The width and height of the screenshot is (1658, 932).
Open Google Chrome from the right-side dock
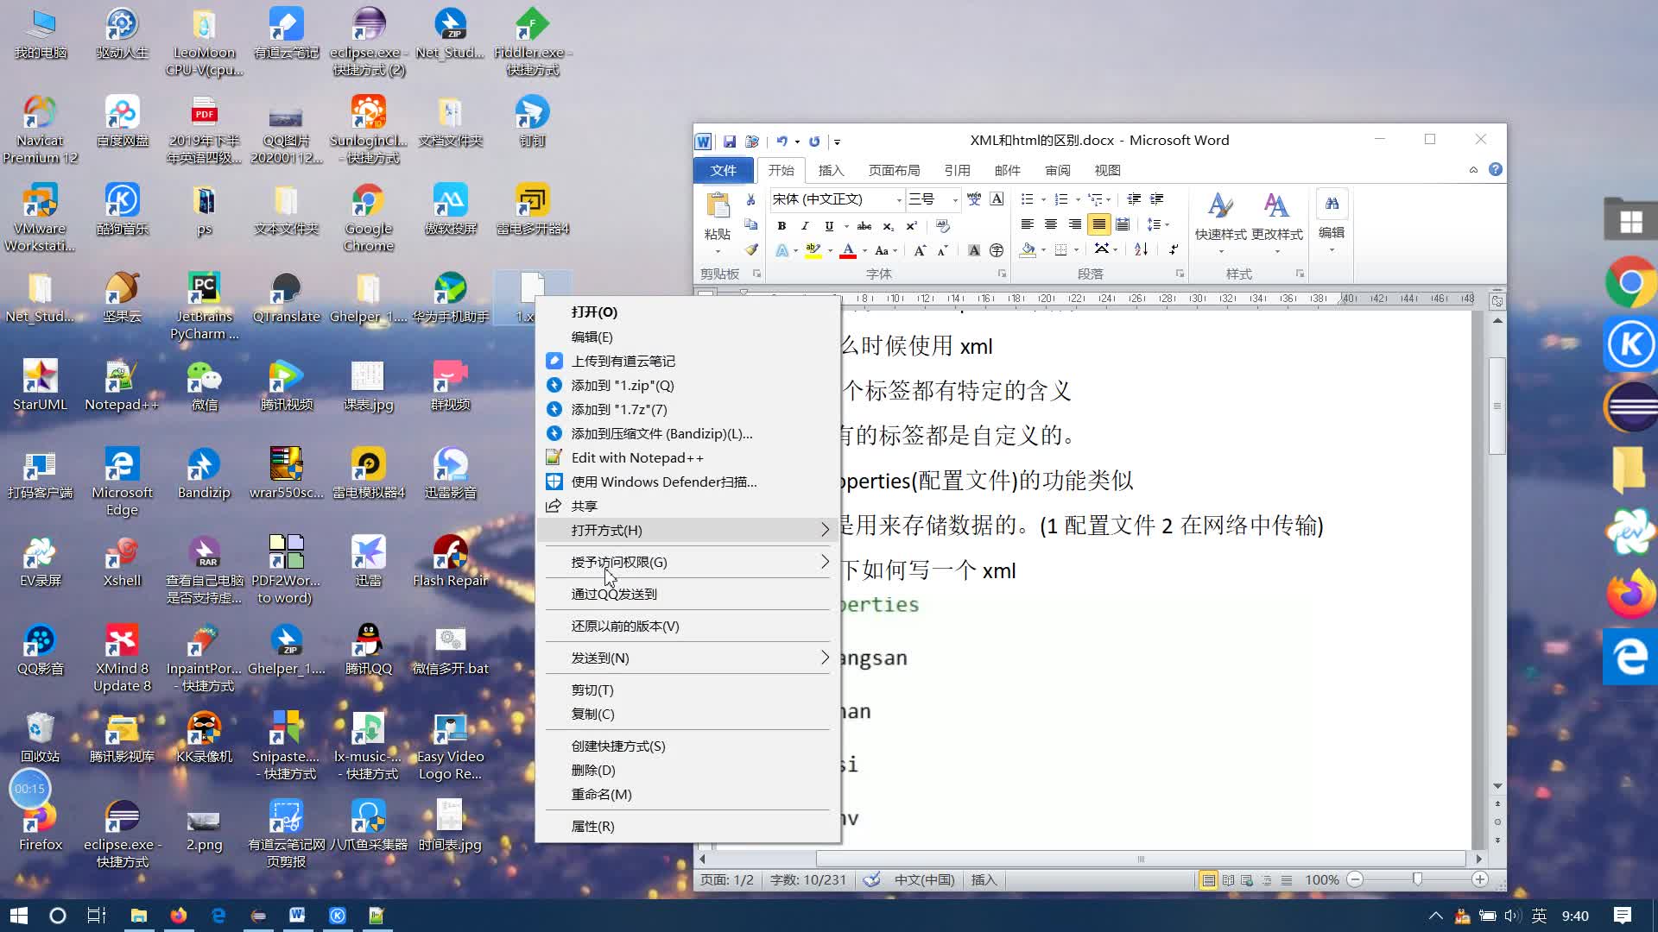click(1630, 282)
